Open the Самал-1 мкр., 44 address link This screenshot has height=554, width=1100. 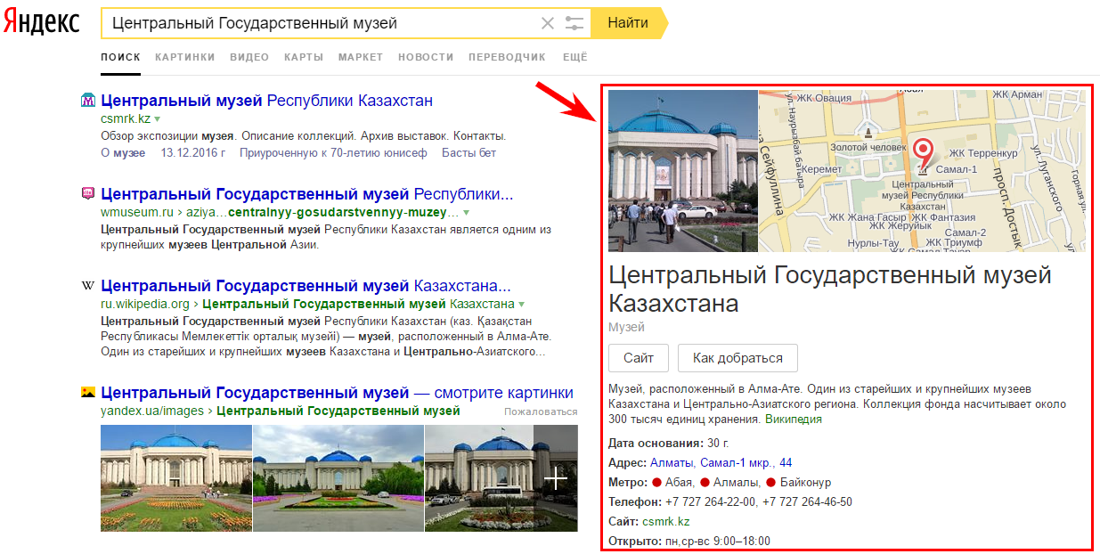(746, 463)
